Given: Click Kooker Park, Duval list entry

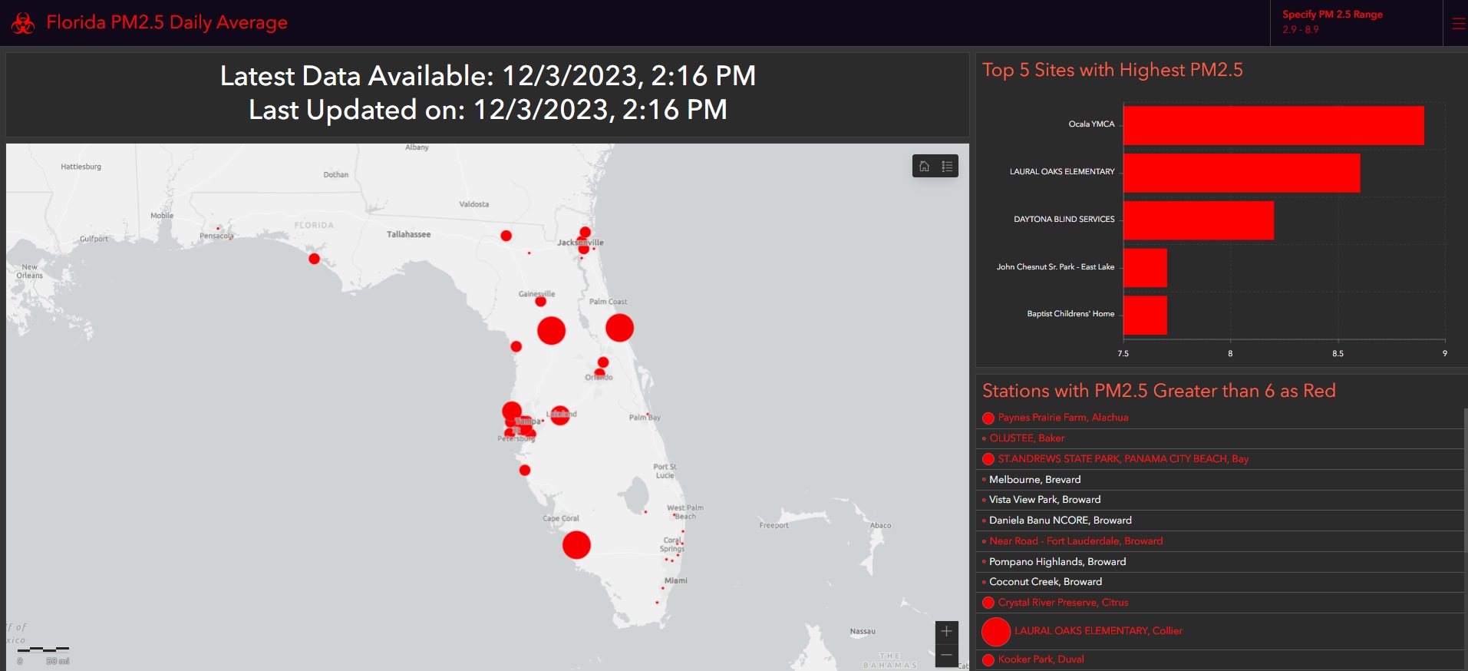Looking at the screenshot, I should click(x=1041, y=659).
